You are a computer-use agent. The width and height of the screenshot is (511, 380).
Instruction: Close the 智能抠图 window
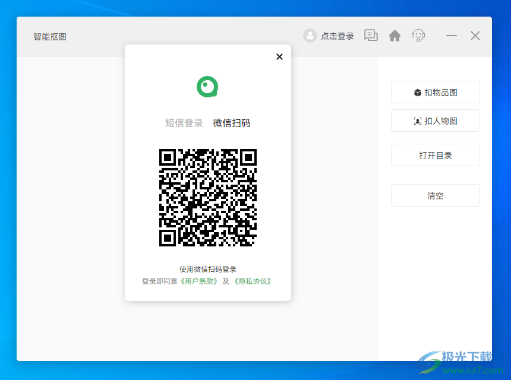475,36
